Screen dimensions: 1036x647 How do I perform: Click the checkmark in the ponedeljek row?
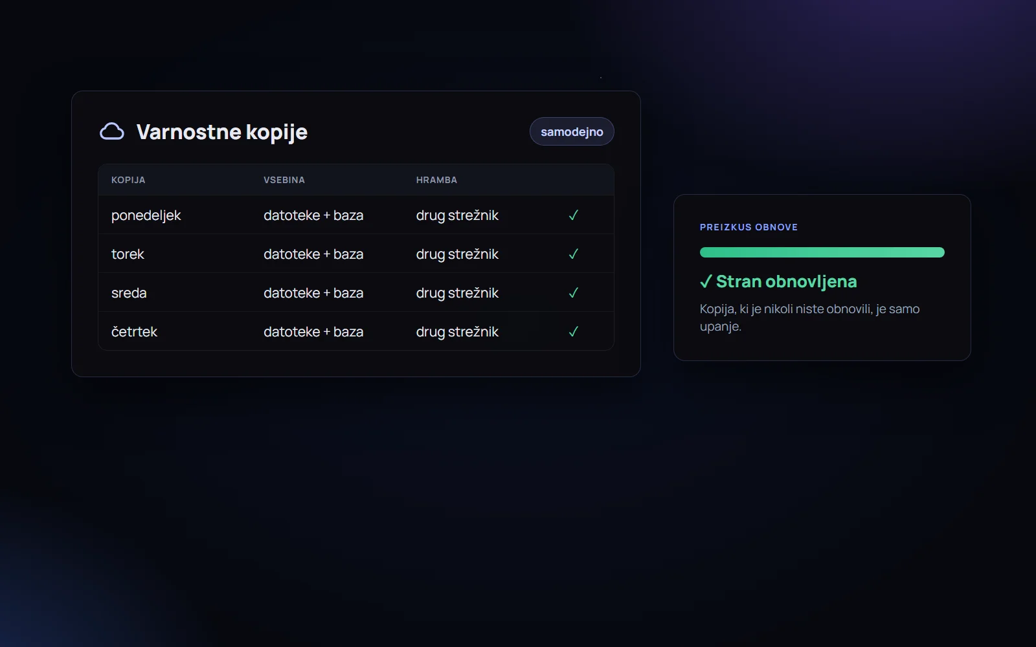coord(573,215)
